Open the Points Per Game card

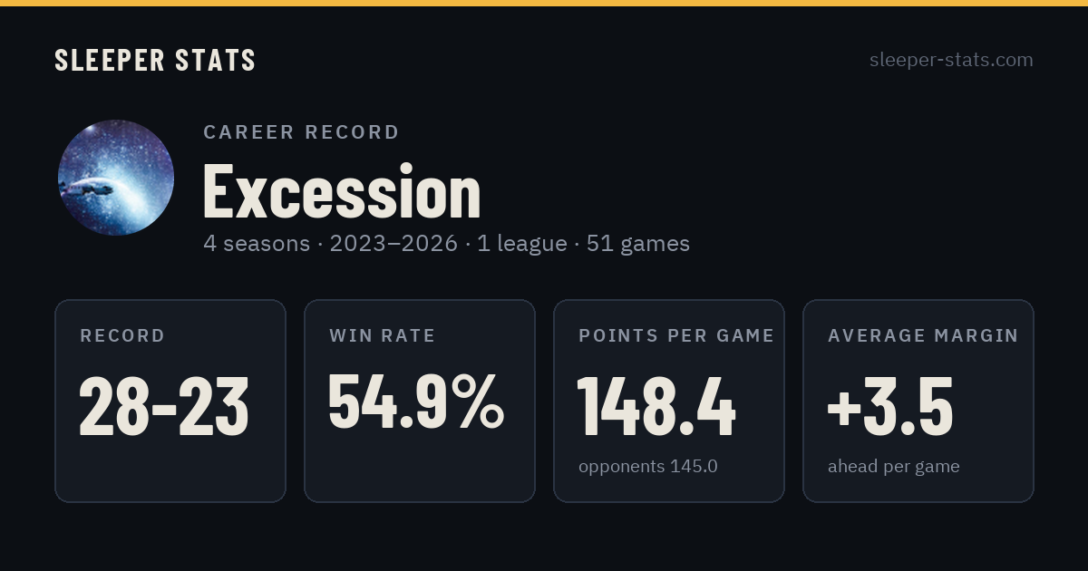click(669, 401)
